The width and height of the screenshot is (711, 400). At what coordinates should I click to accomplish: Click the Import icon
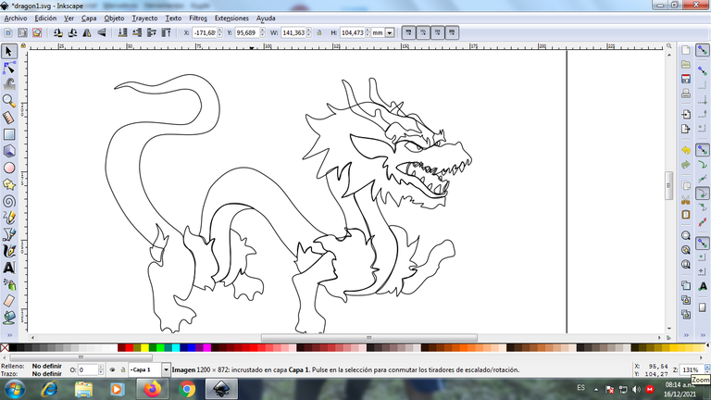[686, 114]
